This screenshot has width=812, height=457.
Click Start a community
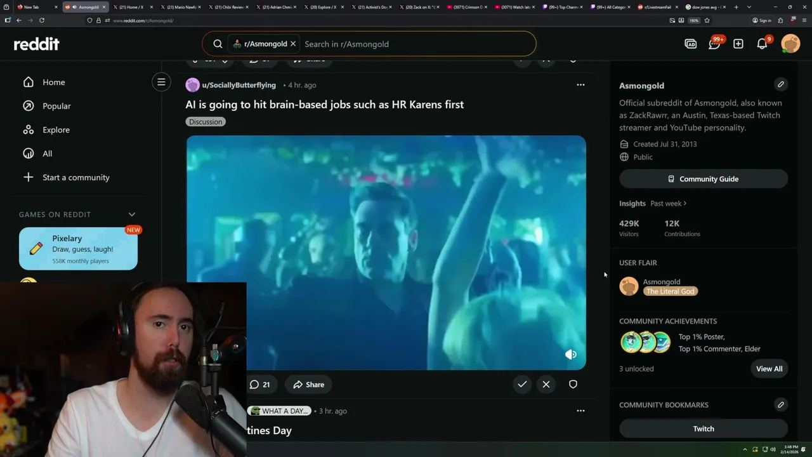coord(75,177)
